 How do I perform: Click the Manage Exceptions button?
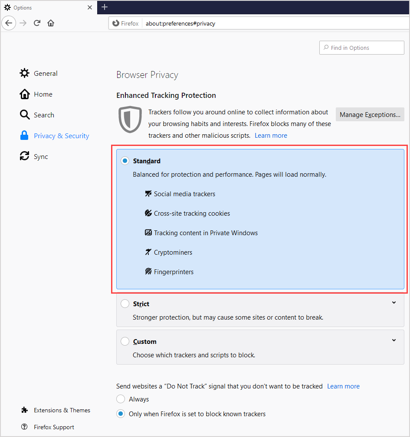370,114
